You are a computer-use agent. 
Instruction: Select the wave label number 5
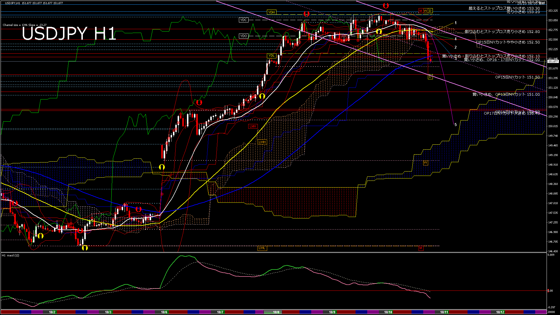click(455, 125)
